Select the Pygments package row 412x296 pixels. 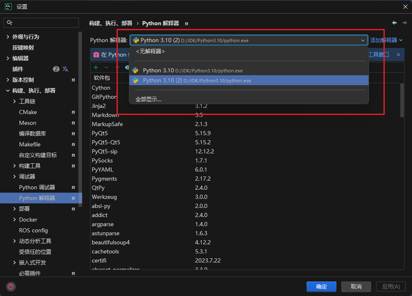point(245,179)
